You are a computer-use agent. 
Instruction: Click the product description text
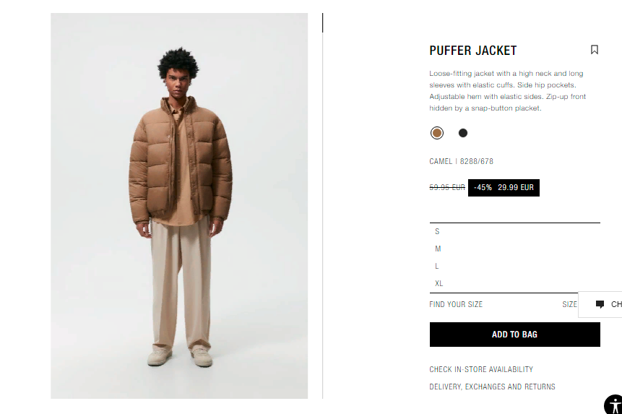(507, 91)
